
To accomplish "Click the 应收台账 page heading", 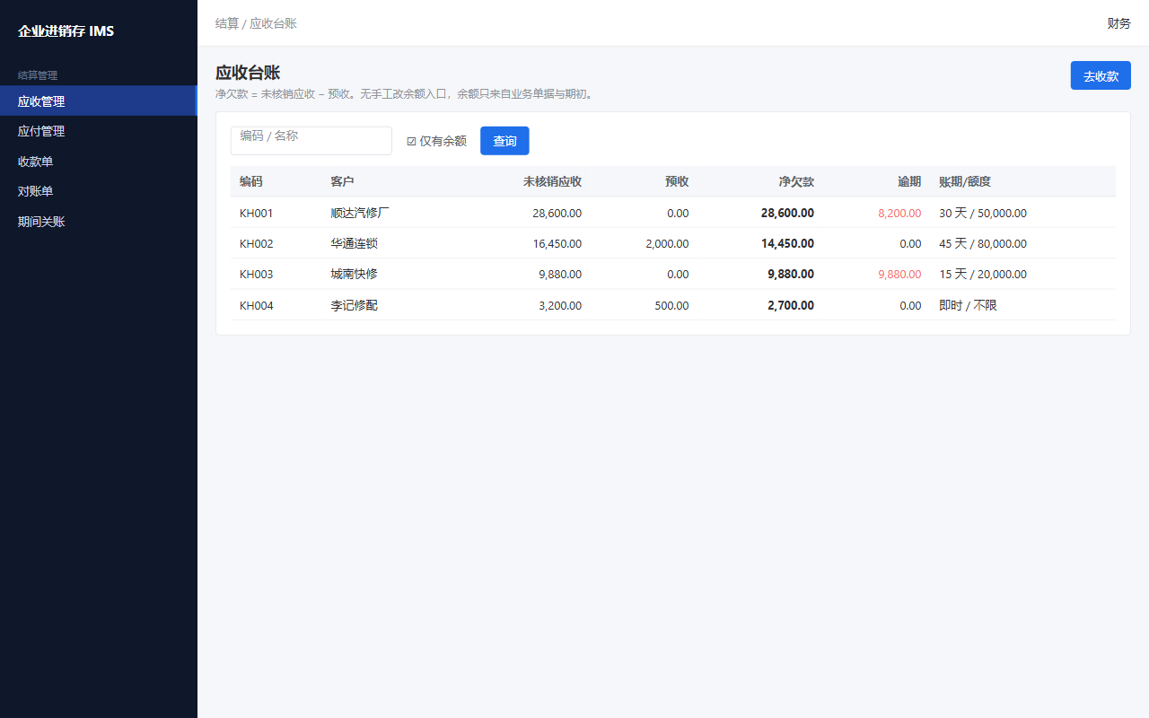I will (248, 74).
